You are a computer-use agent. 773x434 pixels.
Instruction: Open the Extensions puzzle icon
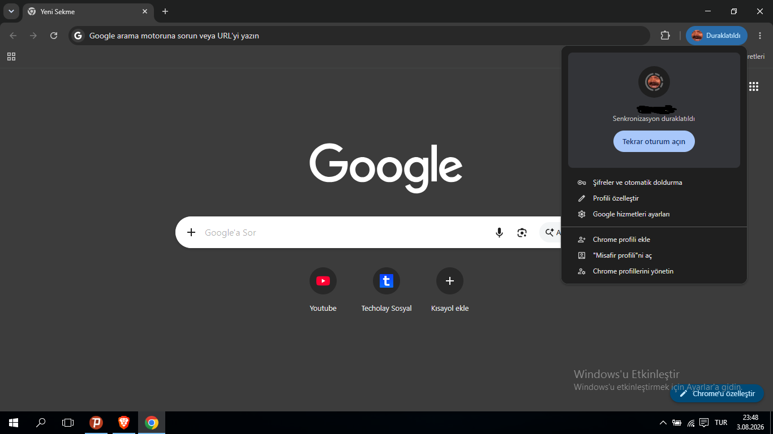click(665, 36)
